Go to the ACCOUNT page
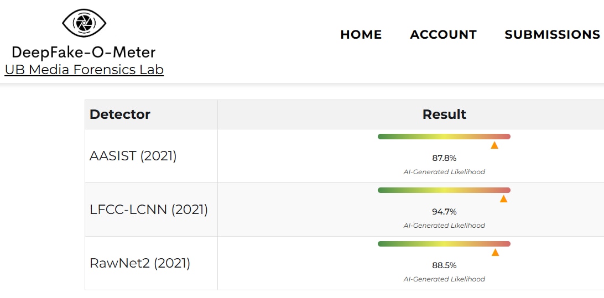604x298 pixels. pyautogui.click(x=443, y=34)
